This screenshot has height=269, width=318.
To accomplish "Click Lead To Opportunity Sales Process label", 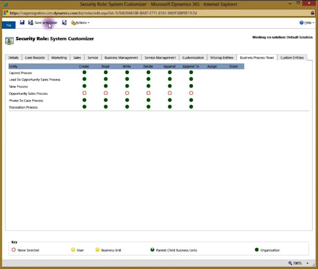I will (x=35, y=80).
